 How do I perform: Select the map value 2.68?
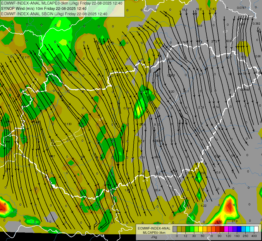(x=258, y=56)
